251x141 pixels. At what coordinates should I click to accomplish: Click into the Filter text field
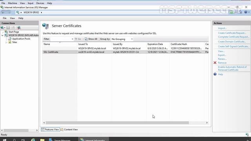tap(60, 39)
